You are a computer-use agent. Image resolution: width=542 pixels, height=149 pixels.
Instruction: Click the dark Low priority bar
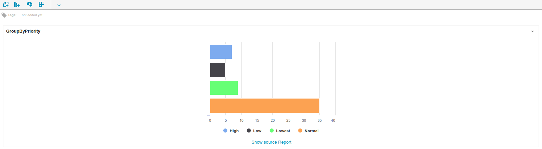coord(218,70)
